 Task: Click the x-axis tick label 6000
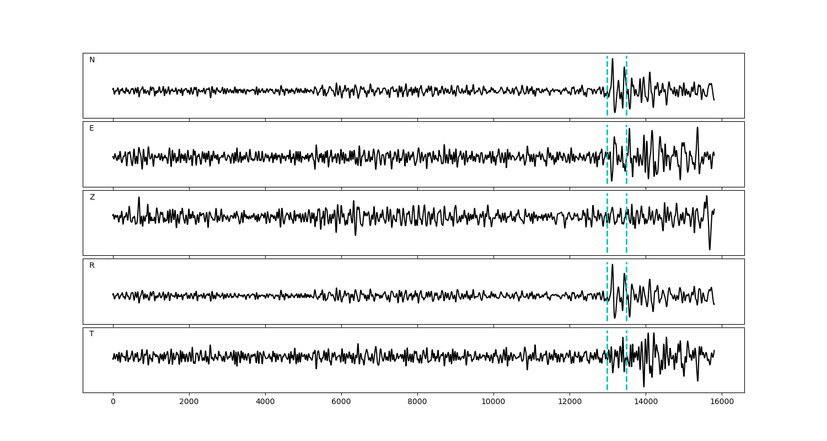click(x=341, y=402)
